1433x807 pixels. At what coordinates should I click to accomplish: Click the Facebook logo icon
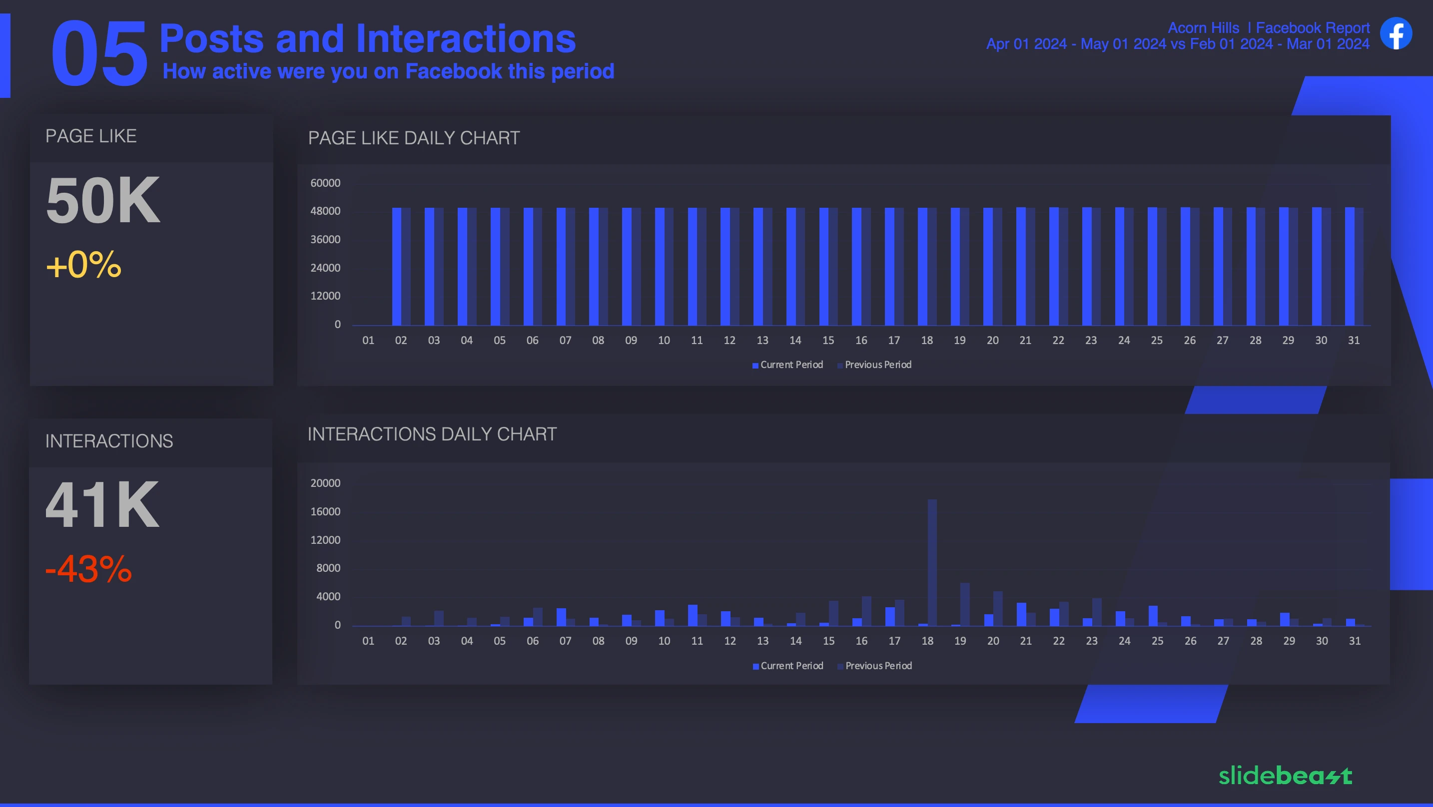click(1396, 33)
